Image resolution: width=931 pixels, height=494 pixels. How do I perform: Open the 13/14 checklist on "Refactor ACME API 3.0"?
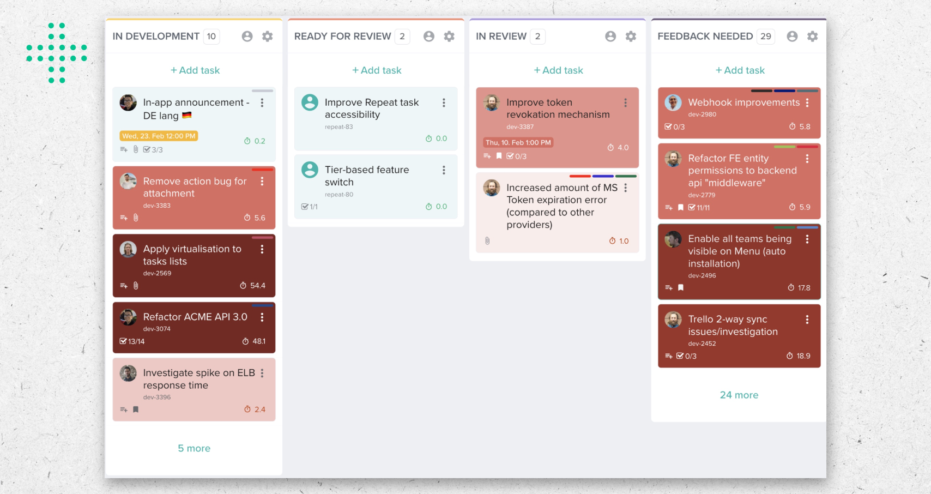132,341
